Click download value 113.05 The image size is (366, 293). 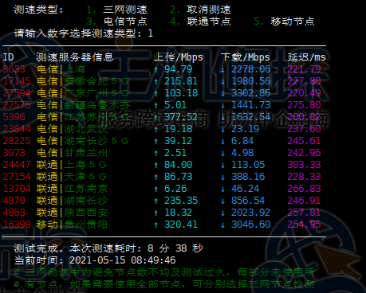248,165
